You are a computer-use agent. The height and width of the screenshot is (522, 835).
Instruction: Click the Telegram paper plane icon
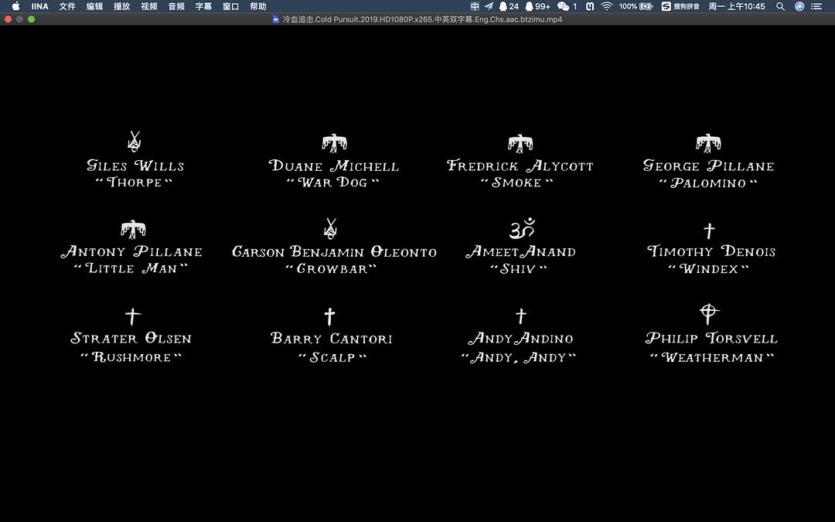click(489, 6)
